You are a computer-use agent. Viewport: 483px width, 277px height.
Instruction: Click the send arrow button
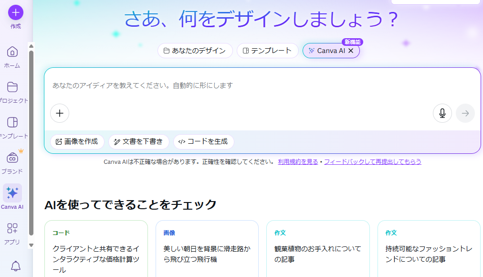point(465,113)
